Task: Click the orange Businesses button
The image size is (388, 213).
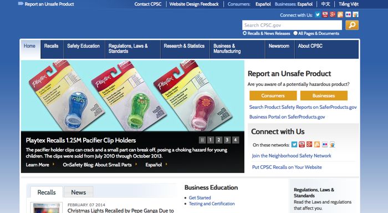Action: point(324,95)
